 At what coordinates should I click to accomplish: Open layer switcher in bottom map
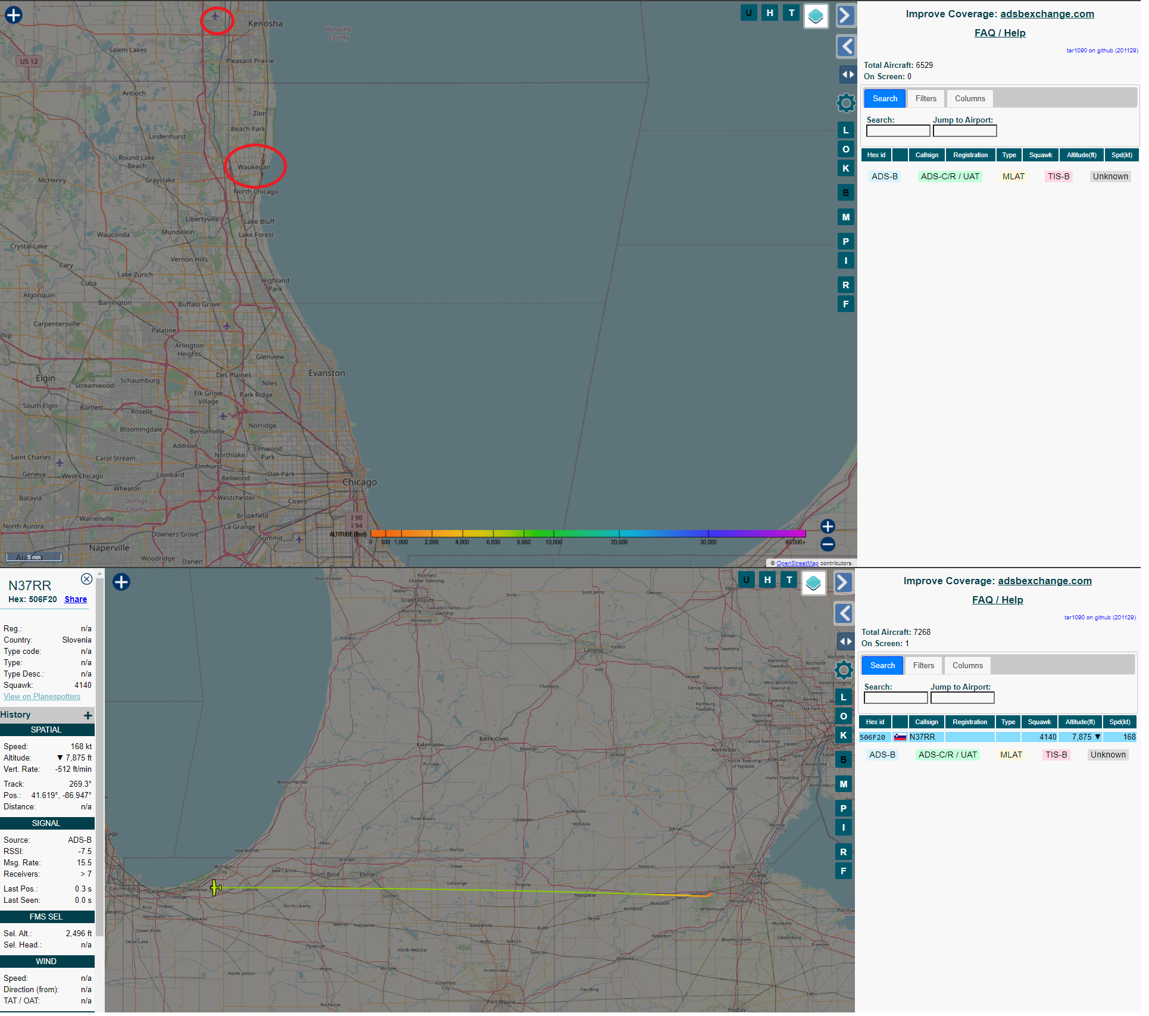coord(814,584)
